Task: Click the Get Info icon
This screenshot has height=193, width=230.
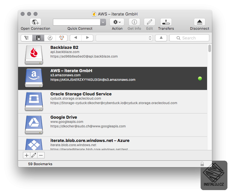Action: tap(134, 22)
